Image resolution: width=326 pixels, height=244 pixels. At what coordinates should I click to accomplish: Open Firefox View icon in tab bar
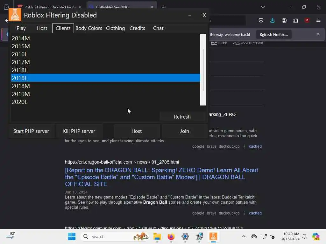[x=6, y=7]
